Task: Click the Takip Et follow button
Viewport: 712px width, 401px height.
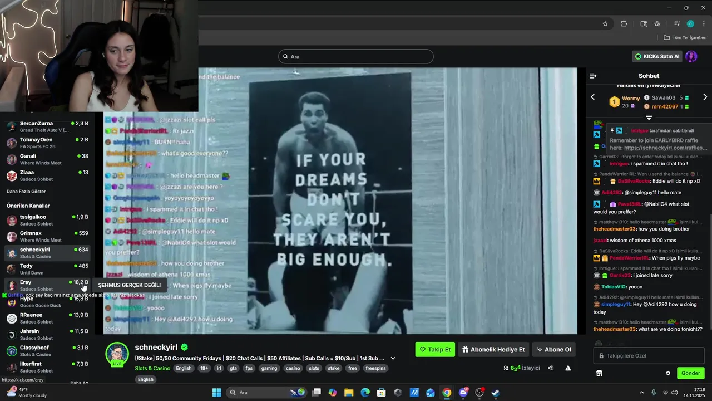Action: (435, 350)
